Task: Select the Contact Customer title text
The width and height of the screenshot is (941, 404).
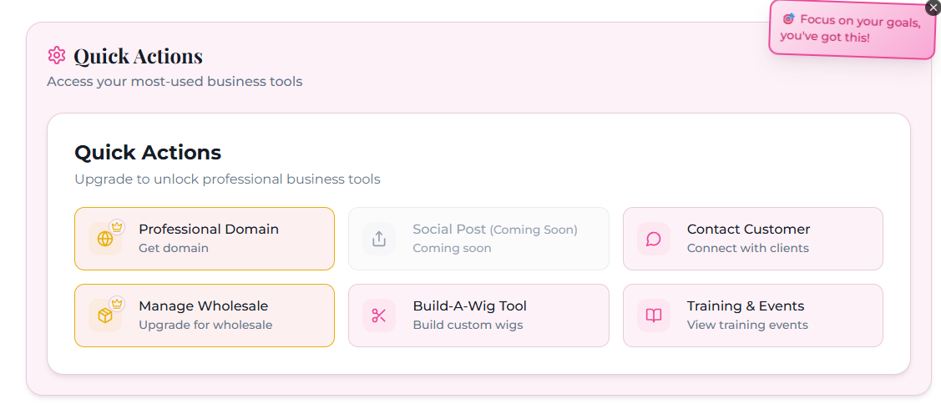Action: point(748,229)
